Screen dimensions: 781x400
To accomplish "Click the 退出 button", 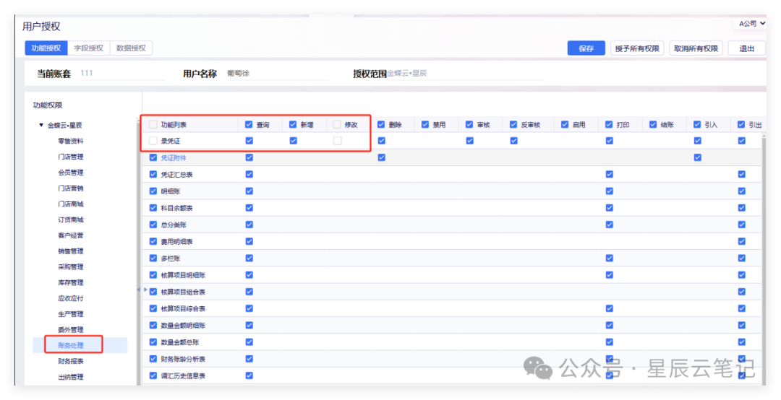I will pyautogui.click(x=746, y=48).
